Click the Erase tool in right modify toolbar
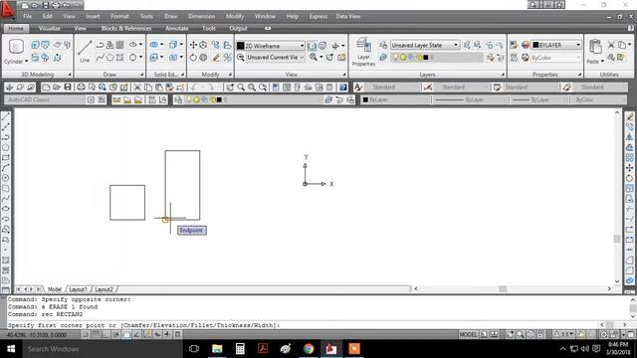 click(x=630, y=117)
